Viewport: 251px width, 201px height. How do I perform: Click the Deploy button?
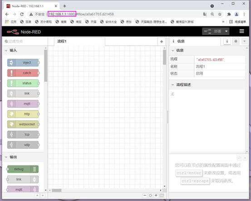pos(213,31)
